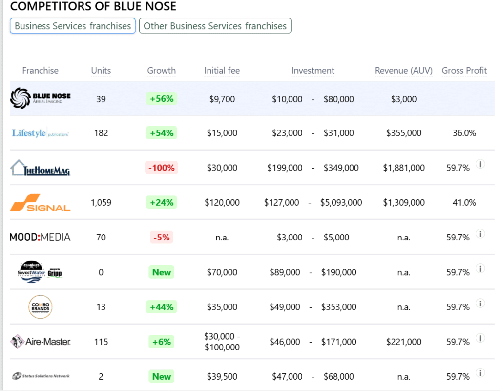
Task: Click the +44% growth badge
Action: tap(161, 307)
